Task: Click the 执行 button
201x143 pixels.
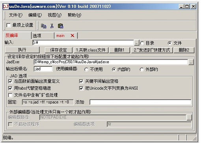Action: 22,50
